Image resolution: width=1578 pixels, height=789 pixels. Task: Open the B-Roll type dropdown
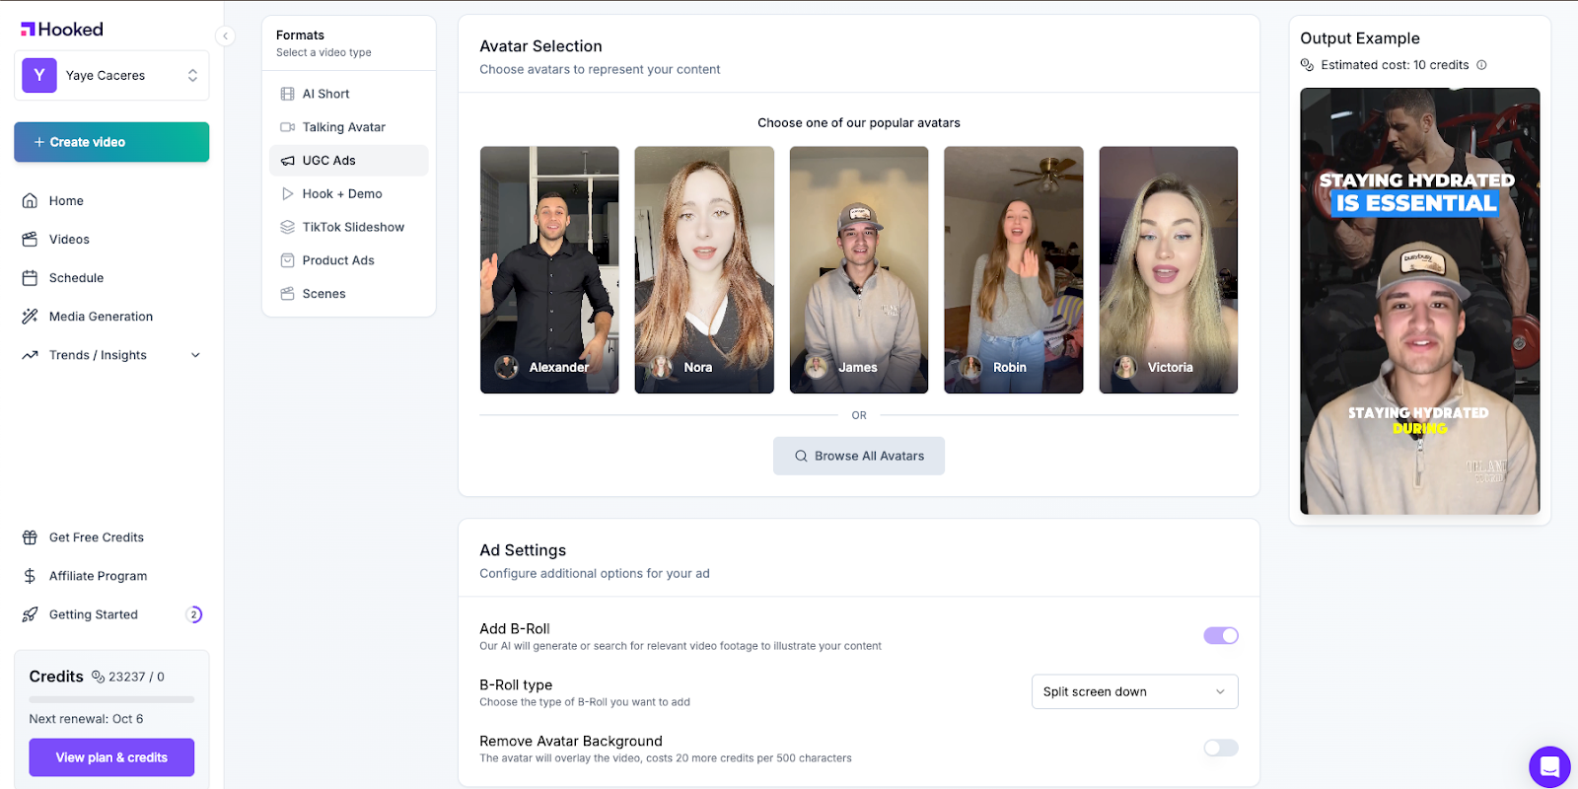click(x=1134, y=691)
